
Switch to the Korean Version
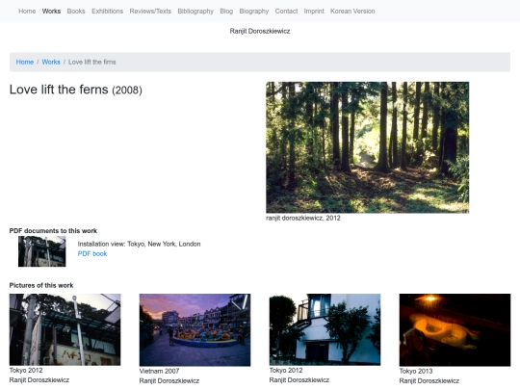coord(352,12)
